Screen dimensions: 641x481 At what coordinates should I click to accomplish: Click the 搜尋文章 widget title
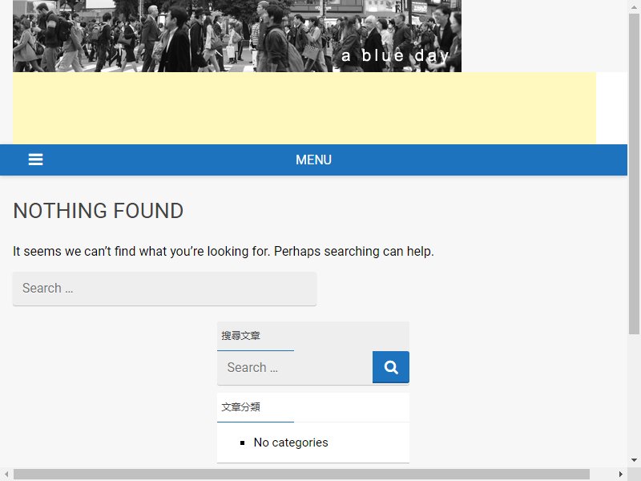coord(241,336)
